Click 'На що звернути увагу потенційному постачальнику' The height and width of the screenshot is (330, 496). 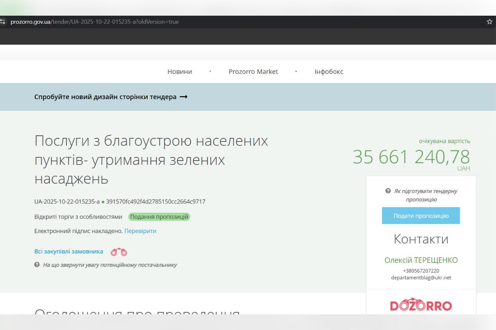pos(110,265)
